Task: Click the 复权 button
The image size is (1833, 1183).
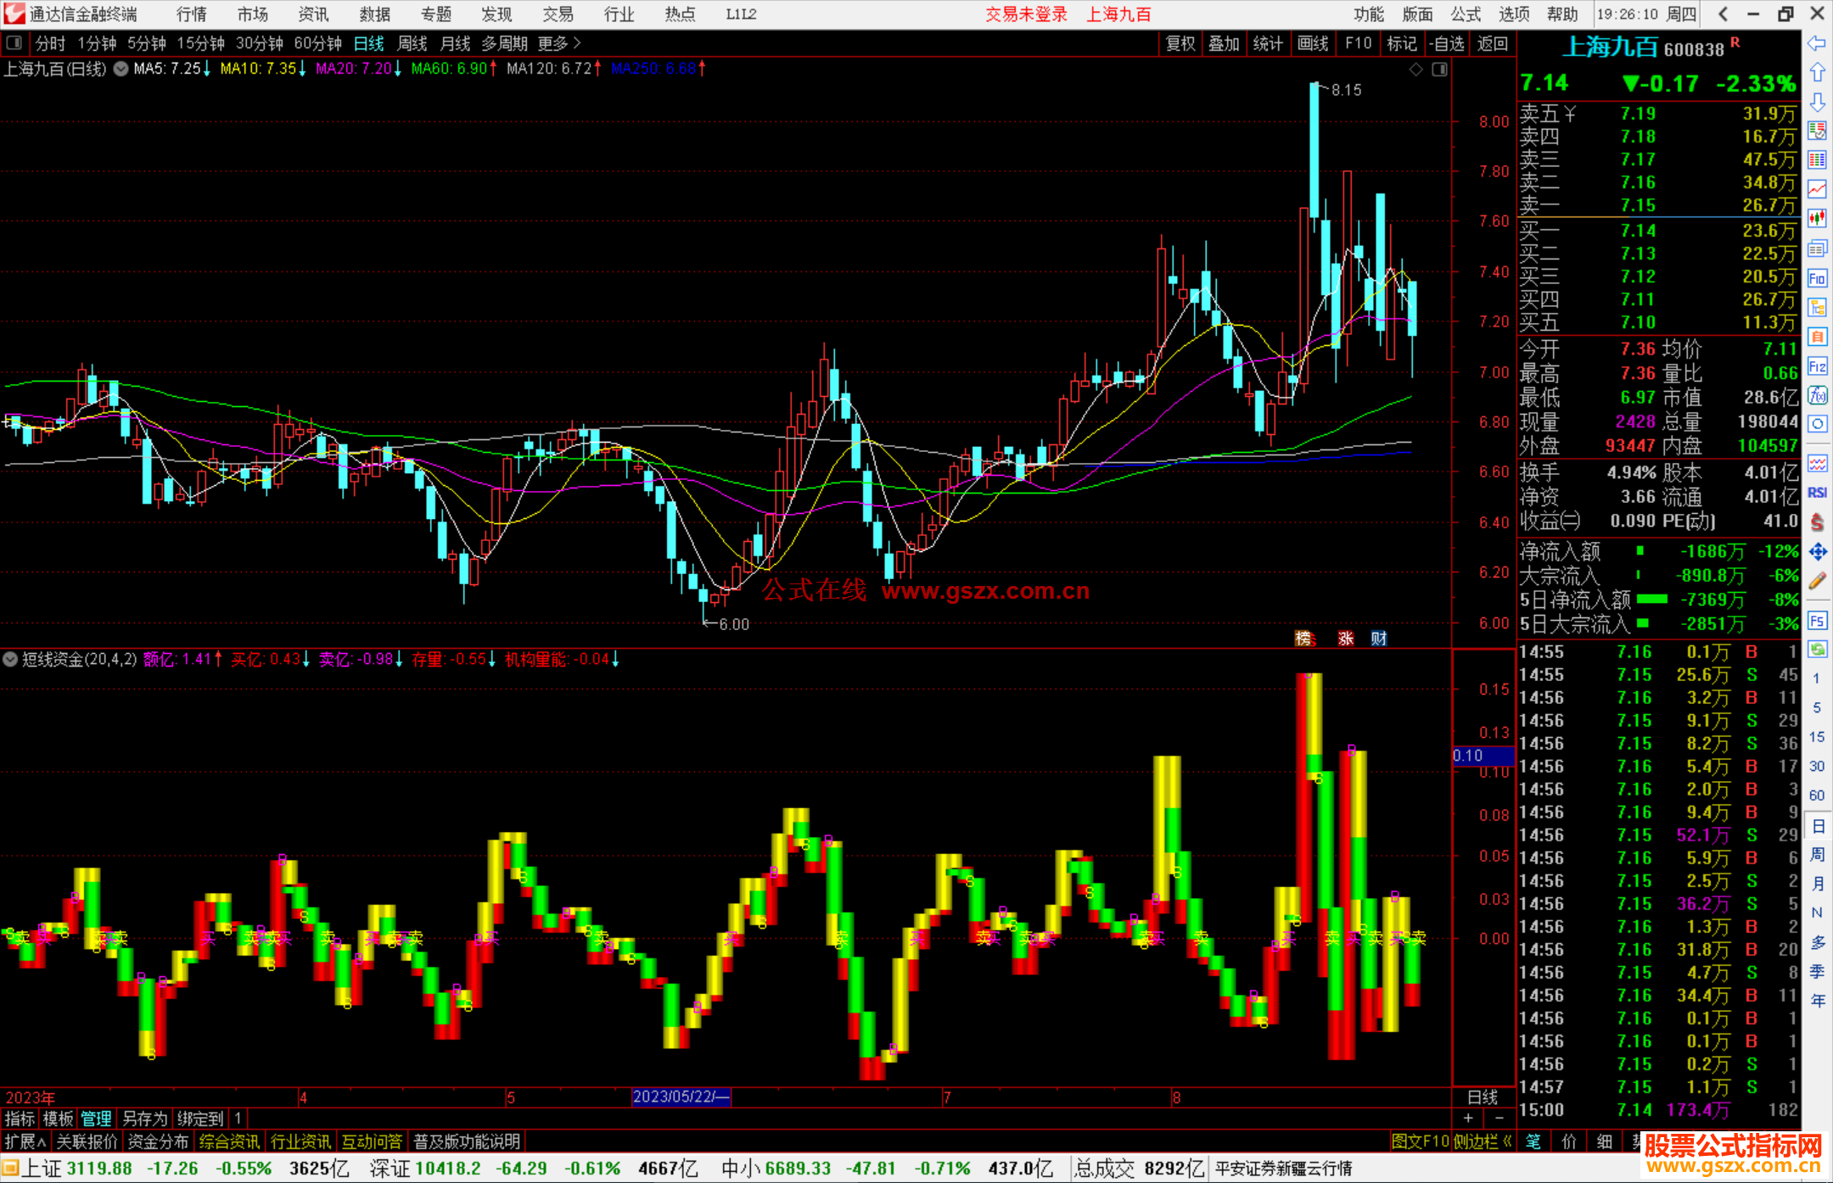Action: (1180, 43)
